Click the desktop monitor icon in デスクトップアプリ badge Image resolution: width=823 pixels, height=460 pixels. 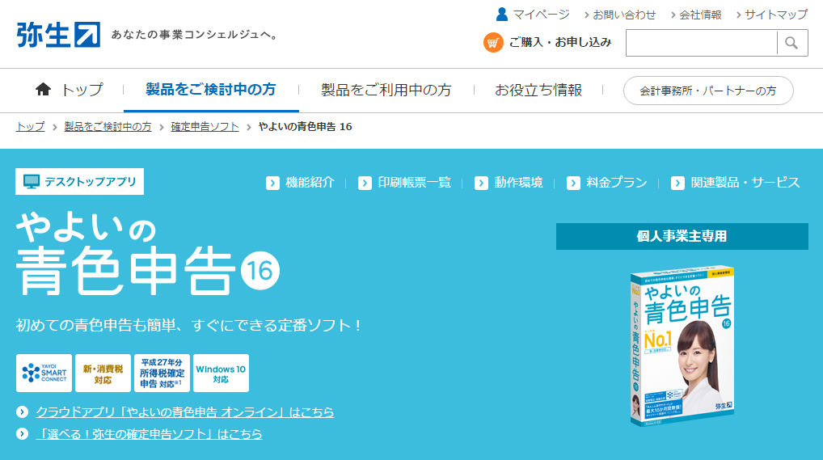click(x=32, y=182)
